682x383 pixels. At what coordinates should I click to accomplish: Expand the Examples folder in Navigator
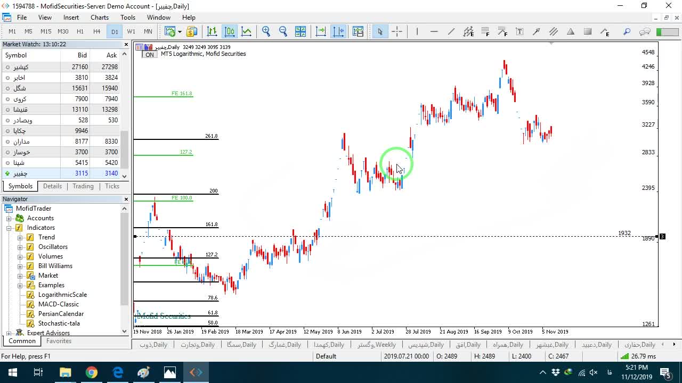point(20,285)
